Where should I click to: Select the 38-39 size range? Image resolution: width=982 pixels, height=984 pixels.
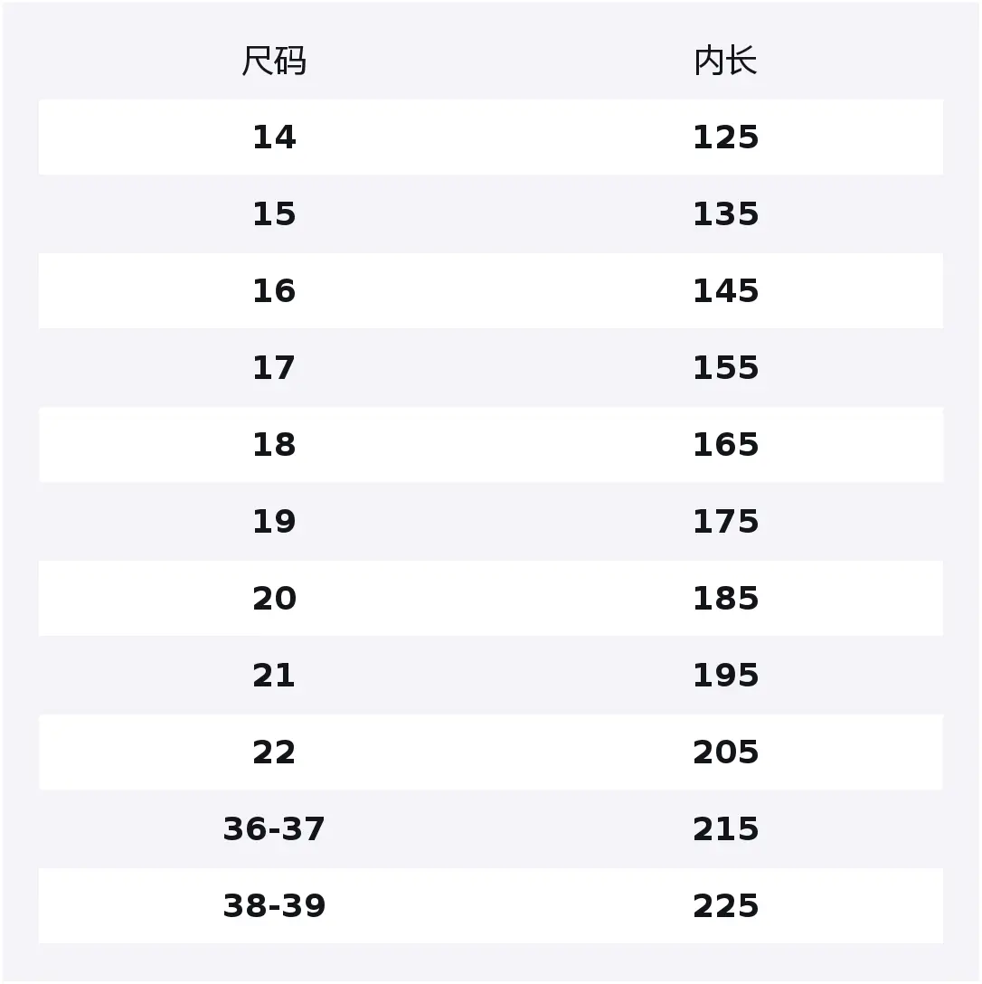(274, 906)
